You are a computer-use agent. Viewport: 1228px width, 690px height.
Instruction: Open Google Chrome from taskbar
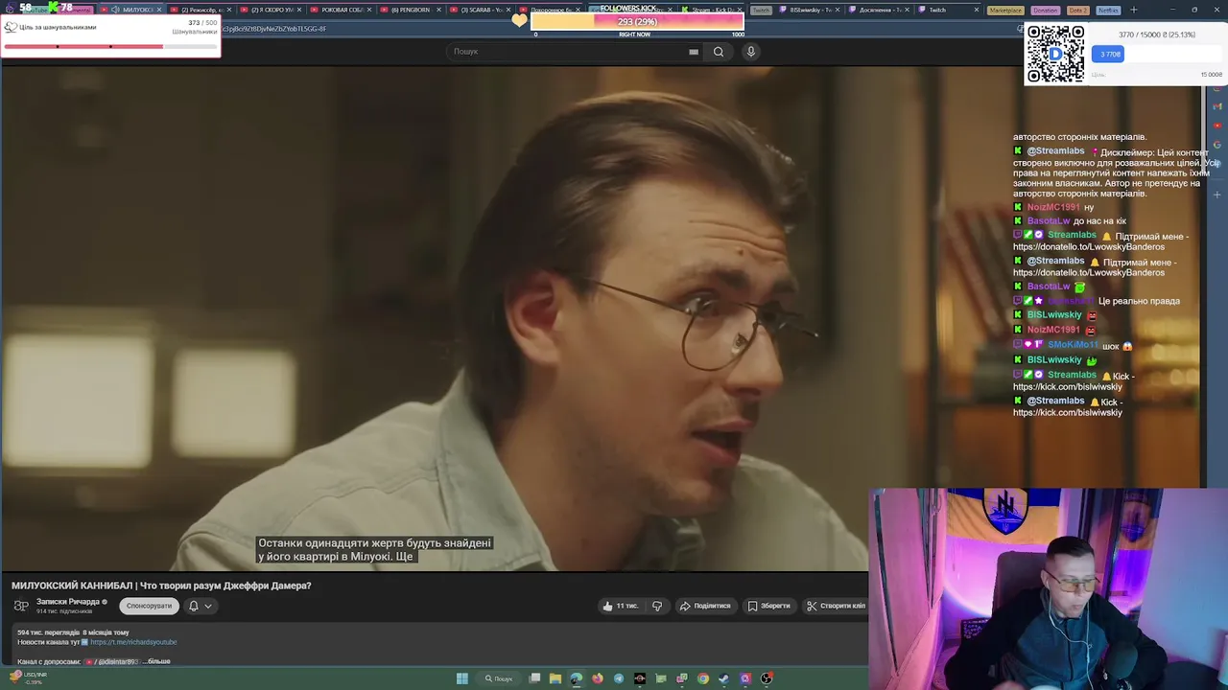703,678
